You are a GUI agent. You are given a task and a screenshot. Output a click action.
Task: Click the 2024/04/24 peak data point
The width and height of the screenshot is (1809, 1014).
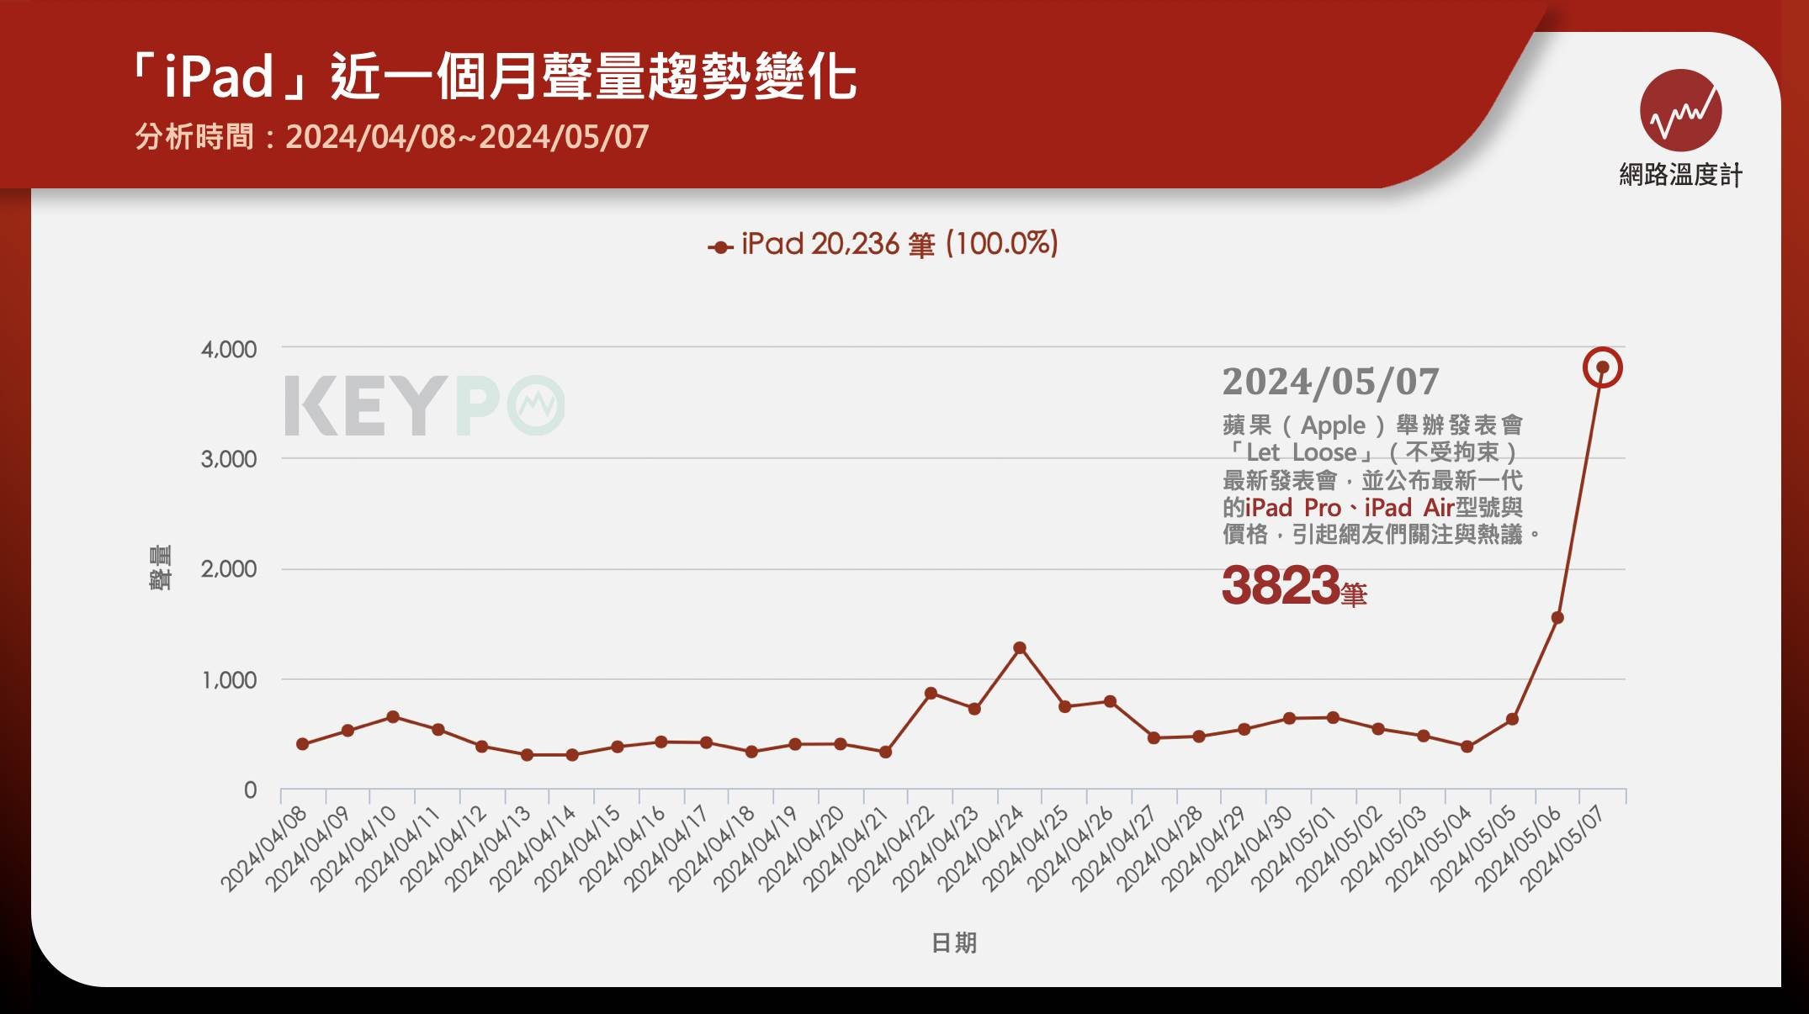click(1020, 647)
